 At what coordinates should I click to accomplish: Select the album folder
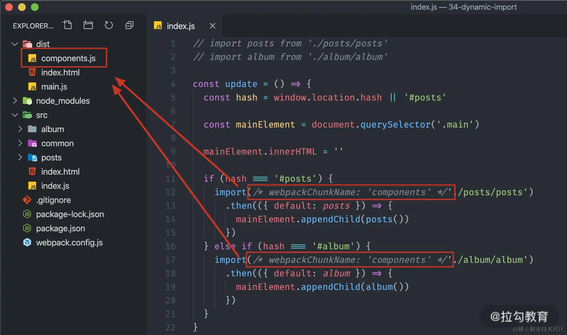point(53,129)
